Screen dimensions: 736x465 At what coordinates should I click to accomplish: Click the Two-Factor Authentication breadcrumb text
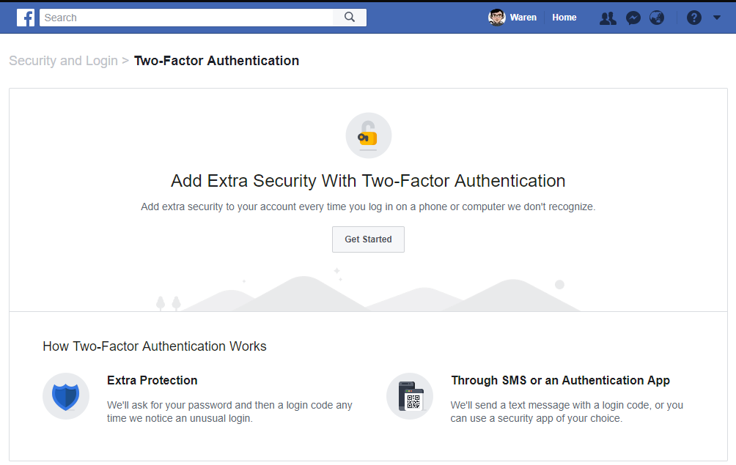[x=216, y=61]
